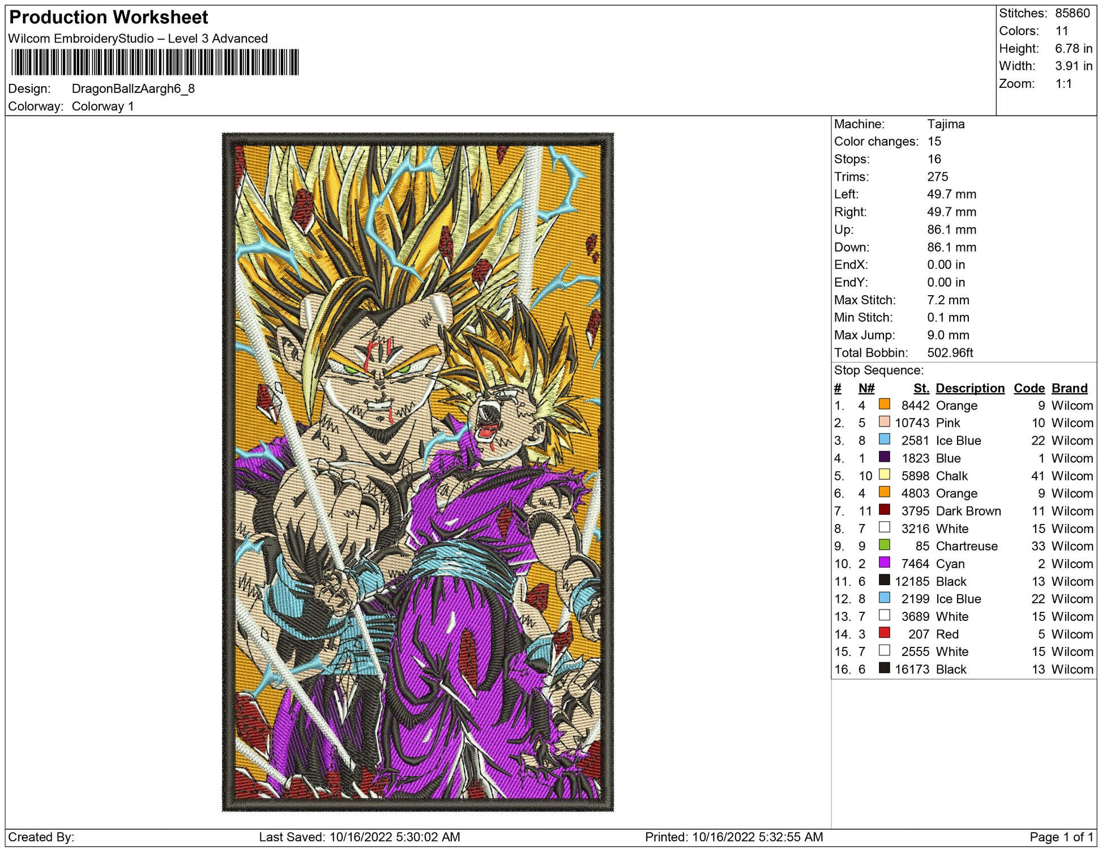This screenshot has width=1102, height=848.
Task: Click the Page 1 of 1 footer text
Action: [x=1061, y=837]
